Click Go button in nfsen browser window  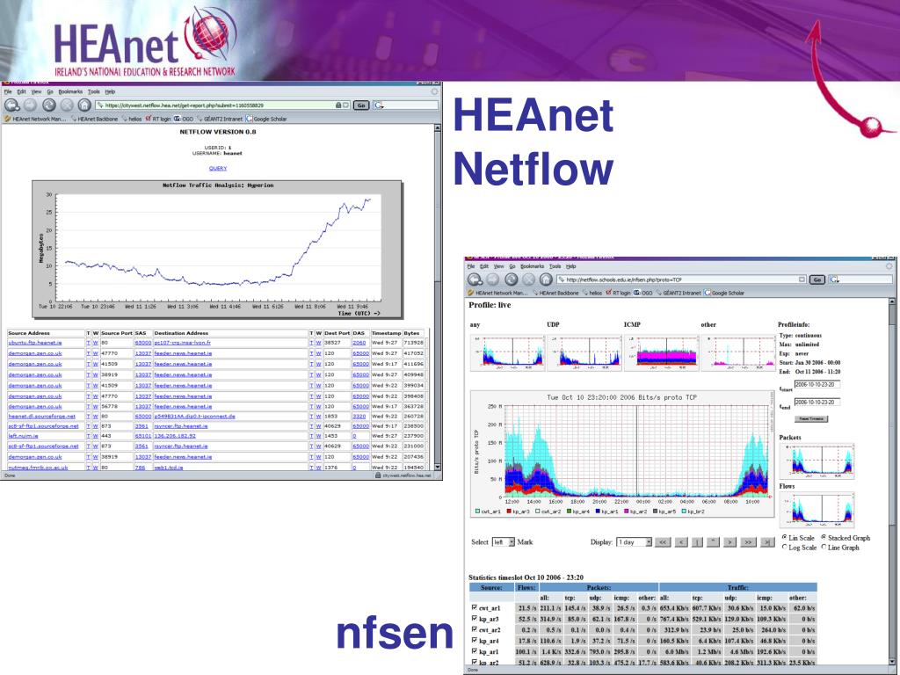pos(817,279)
